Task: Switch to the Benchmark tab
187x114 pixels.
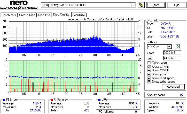Action: click(x=9, y=15)
